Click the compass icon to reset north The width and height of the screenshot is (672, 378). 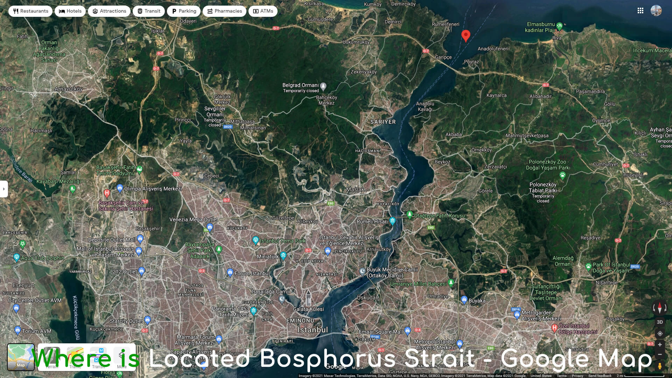click(660, 308)
